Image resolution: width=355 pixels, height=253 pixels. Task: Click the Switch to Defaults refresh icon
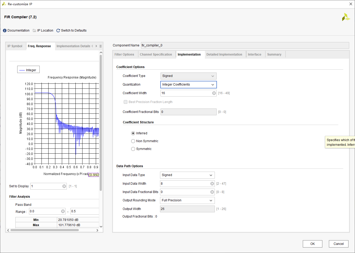coord(58,31)
